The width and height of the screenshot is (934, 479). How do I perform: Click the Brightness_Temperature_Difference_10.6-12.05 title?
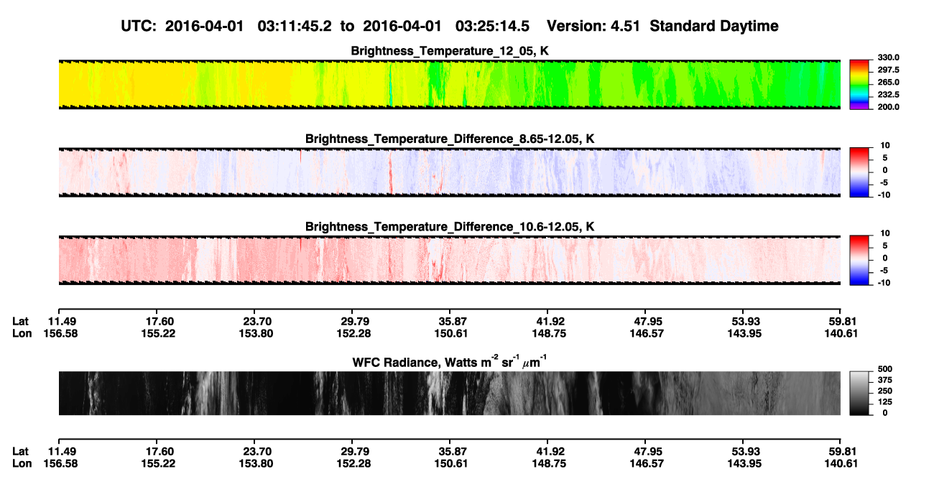pyautogui.click(x=450, y=226)
